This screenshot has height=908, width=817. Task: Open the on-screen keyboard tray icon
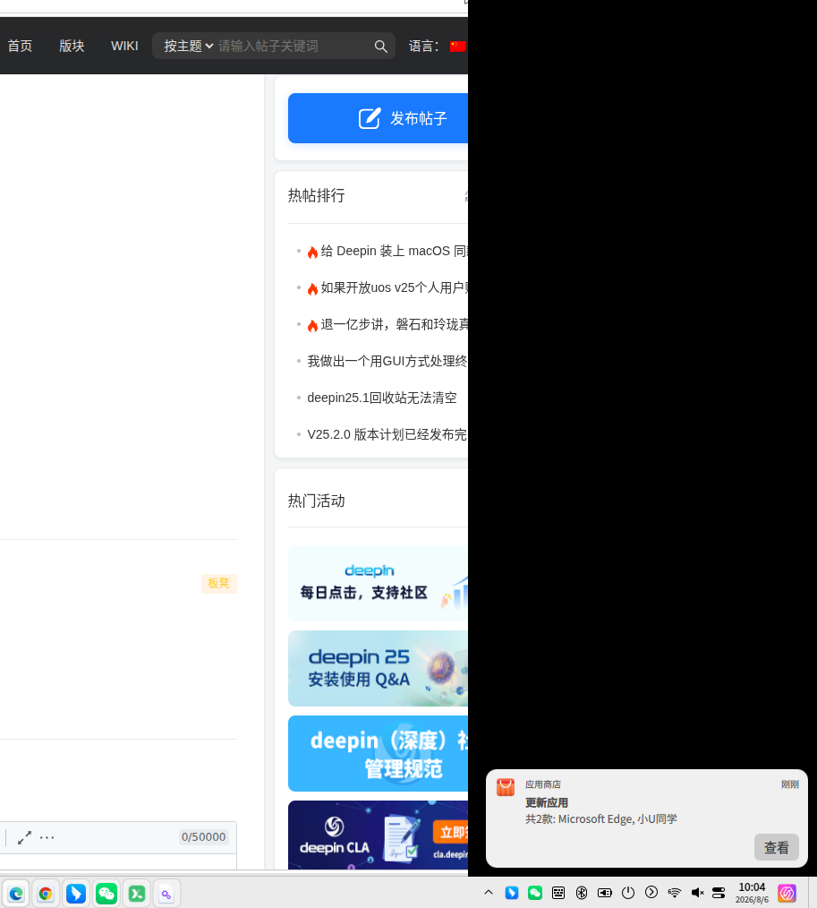558,893
